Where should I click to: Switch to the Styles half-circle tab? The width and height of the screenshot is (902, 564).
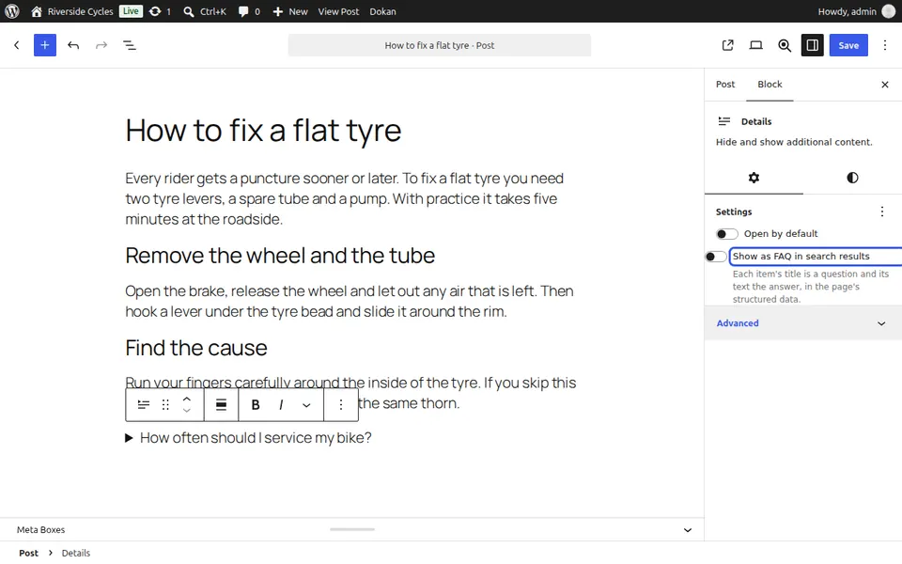[852, 178]
